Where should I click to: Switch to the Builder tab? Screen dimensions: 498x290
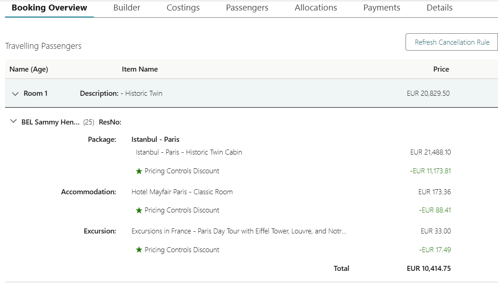click(127, 8)
